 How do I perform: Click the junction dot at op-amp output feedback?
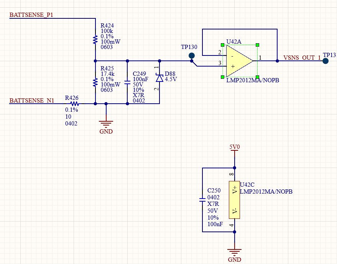tap(277, 61)
